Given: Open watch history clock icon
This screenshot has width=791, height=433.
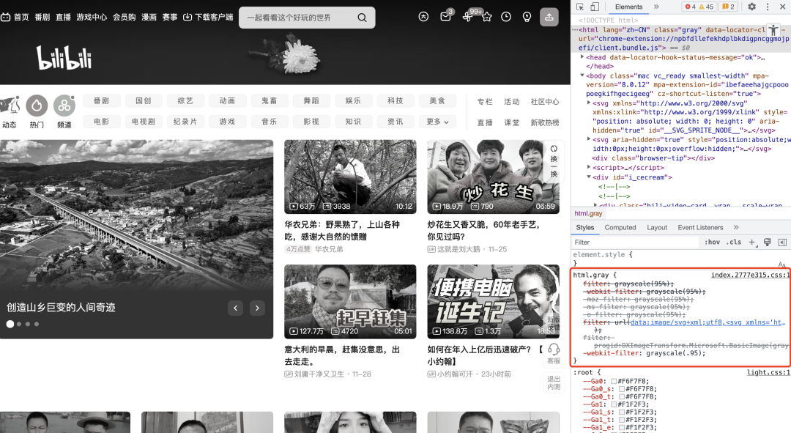Looking at the screenshot, I should pos(506,17).
